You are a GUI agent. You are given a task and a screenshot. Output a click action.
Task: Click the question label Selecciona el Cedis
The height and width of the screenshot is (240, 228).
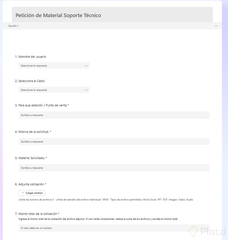(x=31, y=81)
